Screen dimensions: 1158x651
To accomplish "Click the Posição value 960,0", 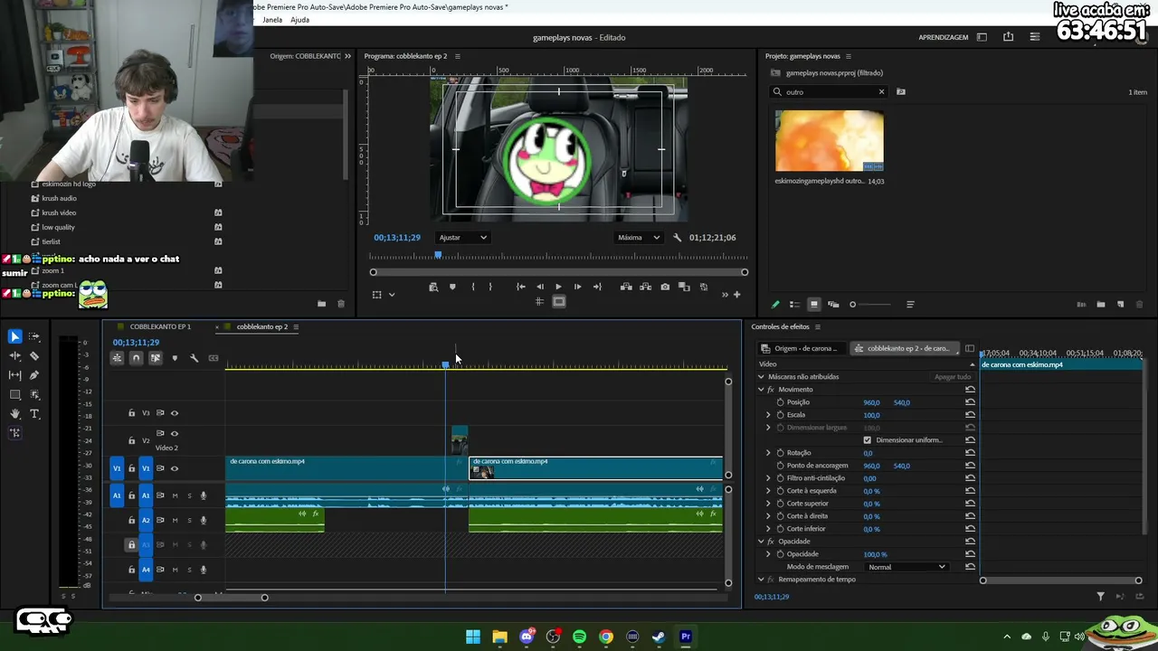I will coord(871,402).
